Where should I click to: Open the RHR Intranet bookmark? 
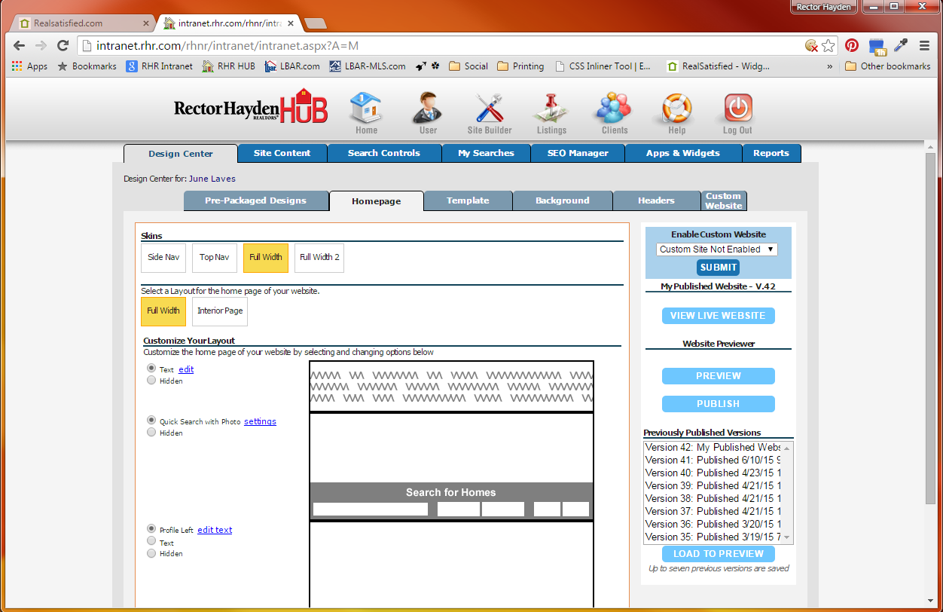coord(159,66)
